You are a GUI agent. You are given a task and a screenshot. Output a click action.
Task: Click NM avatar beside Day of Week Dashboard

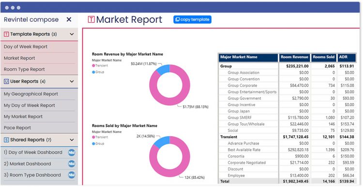(72, 153)
